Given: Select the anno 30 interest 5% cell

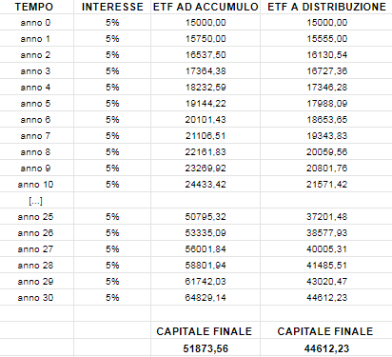Looking at the screenshot, I should (112, 298).
